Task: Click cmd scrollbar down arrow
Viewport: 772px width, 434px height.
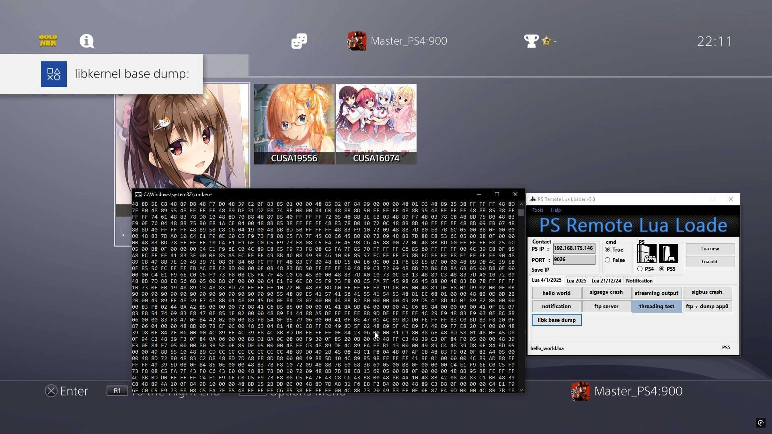Action: pos(521,390)
